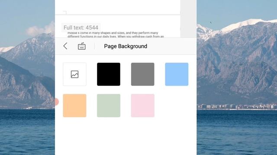Tap the 'Full text: 4544' word count

[81, 28]
